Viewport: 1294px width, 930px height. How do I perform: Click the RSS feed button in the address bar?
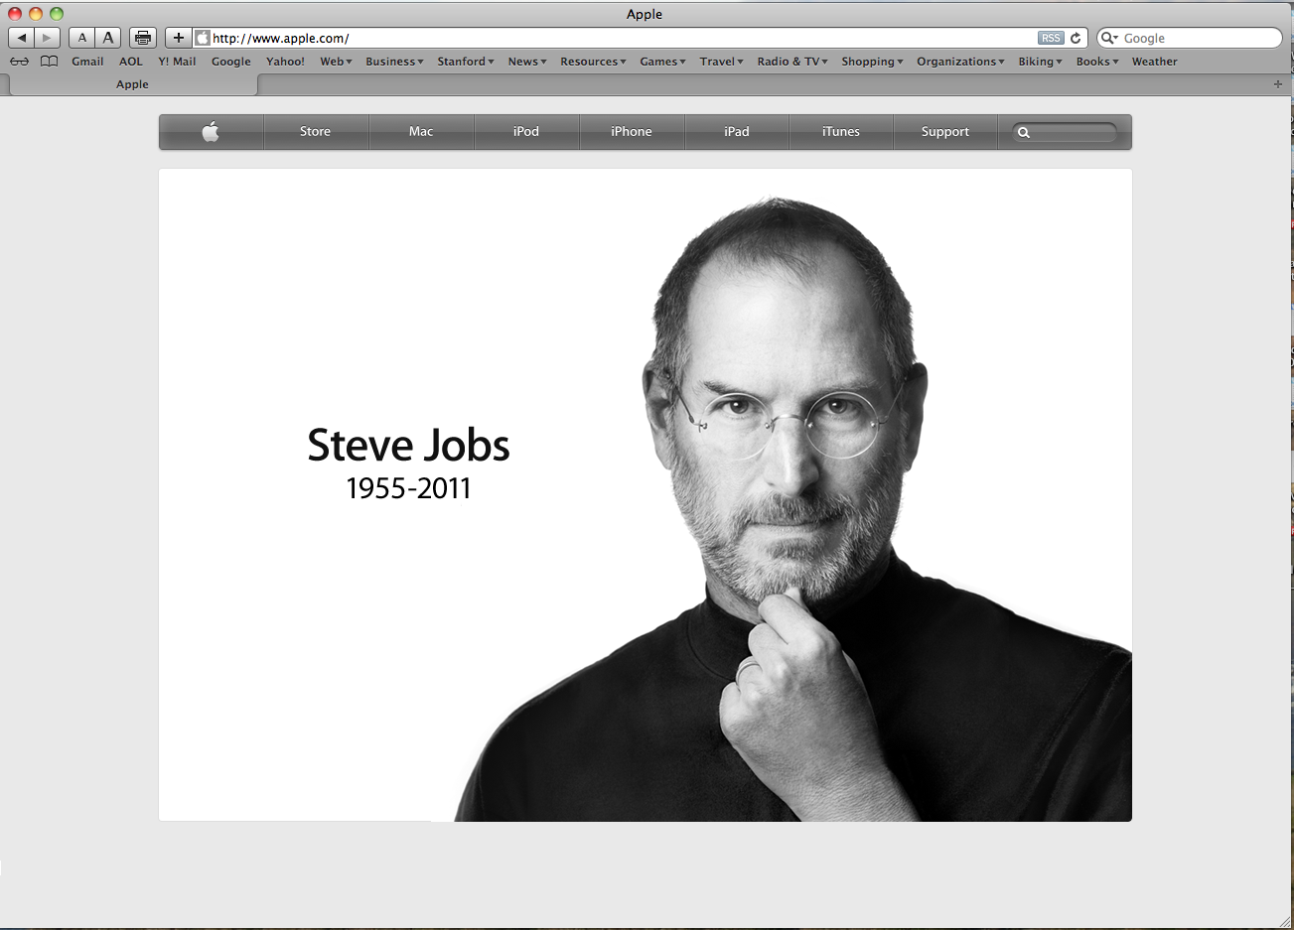pyautogui.click(x=1051, y=38)
